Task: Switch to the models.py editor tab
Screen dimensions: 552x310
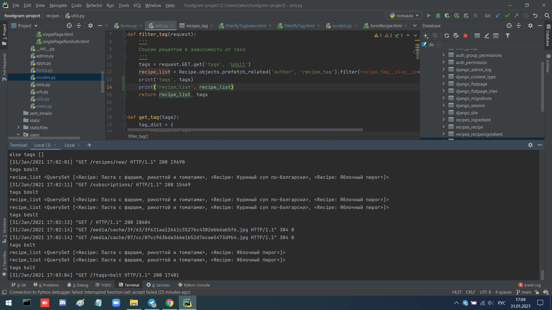Action: pos(342,26)
